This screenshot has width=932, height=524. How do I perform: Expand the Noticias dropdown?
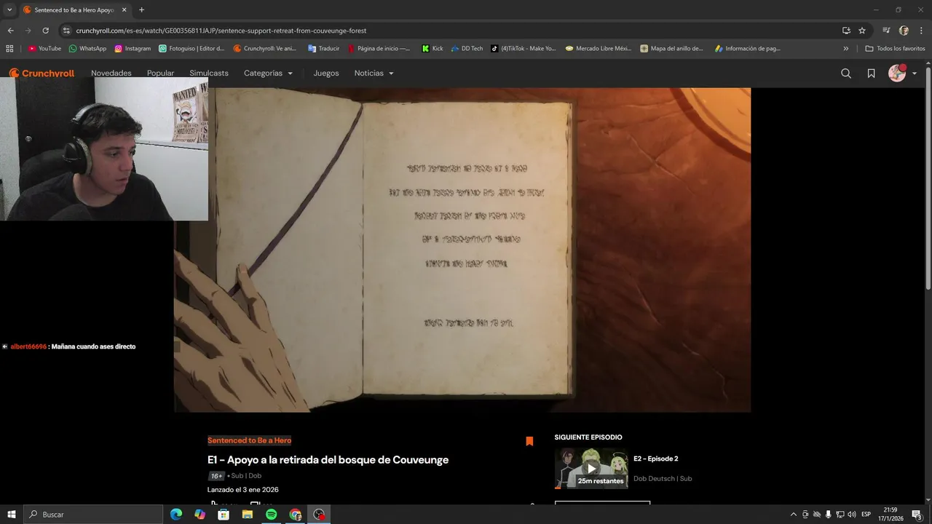374,74
